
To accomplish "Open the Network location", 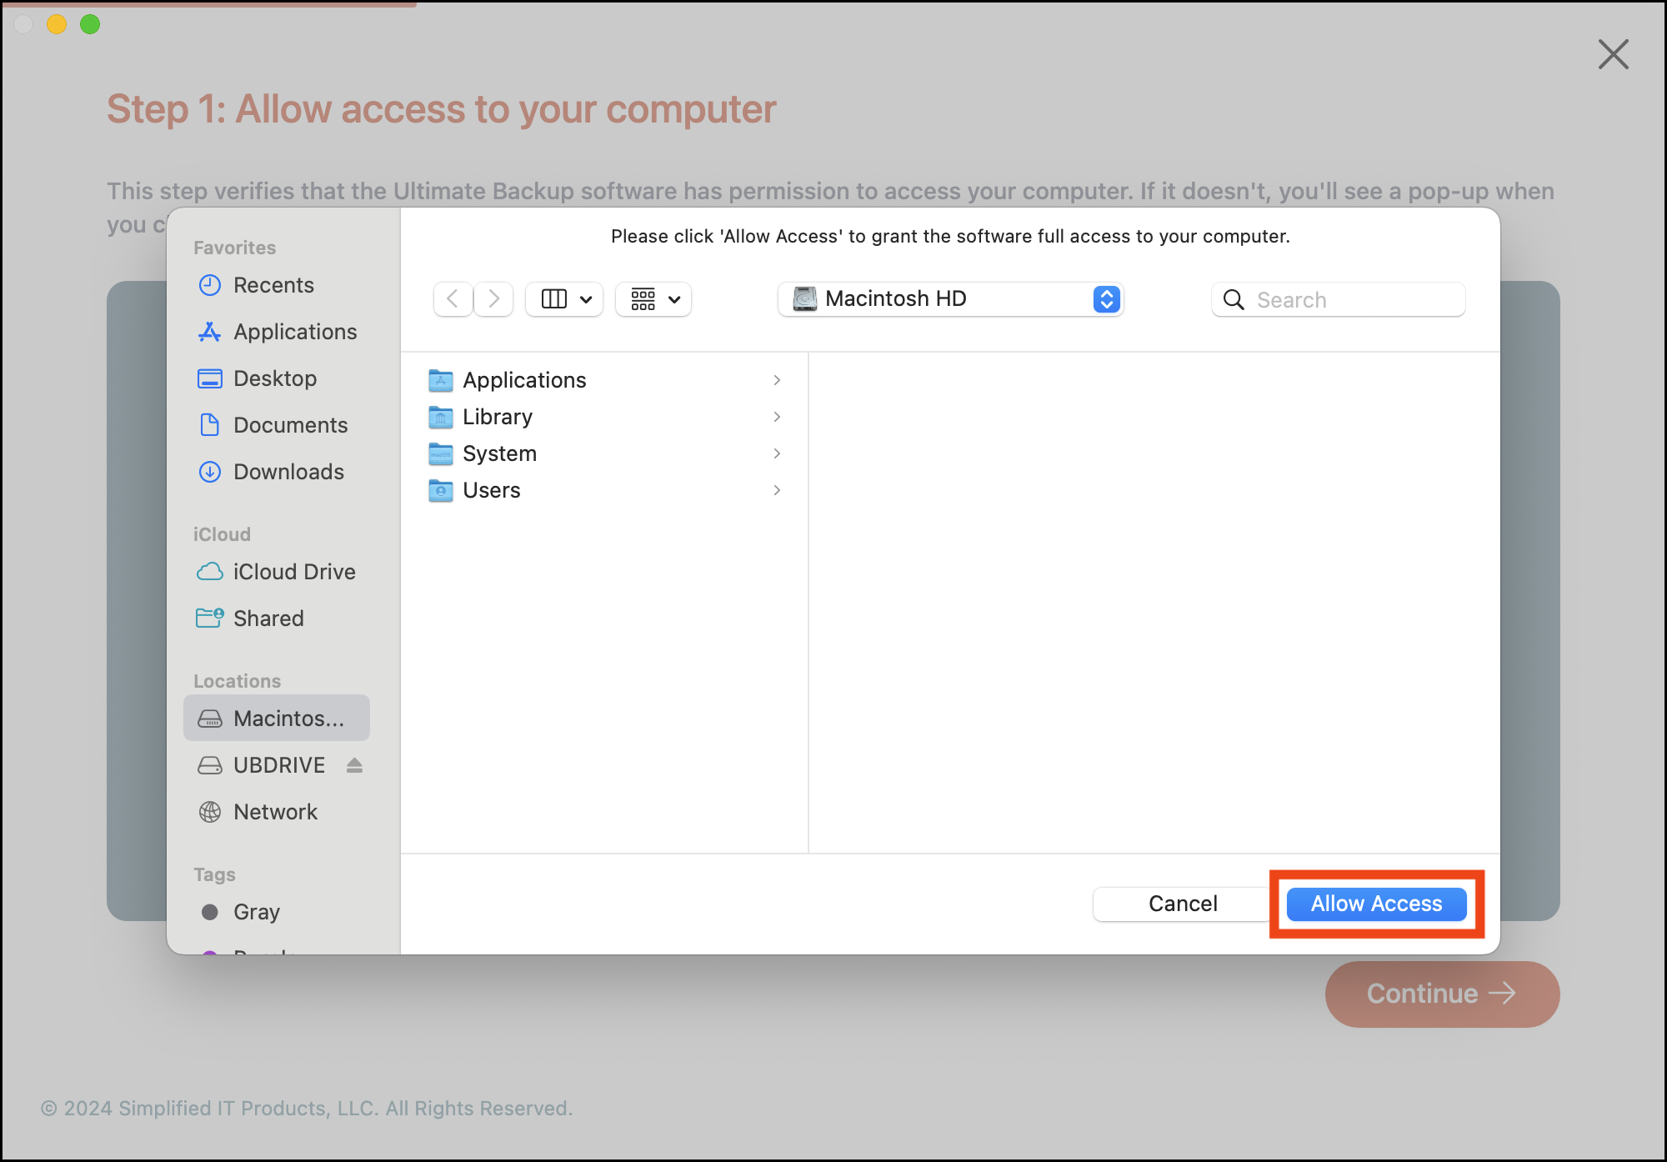I will point(277,812).
